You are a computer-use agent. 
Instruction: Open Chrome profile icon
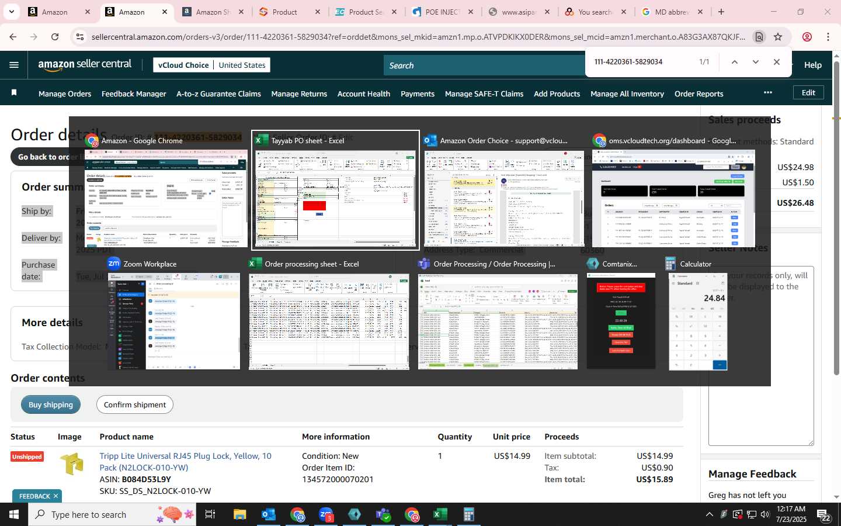tap(807, 37)
